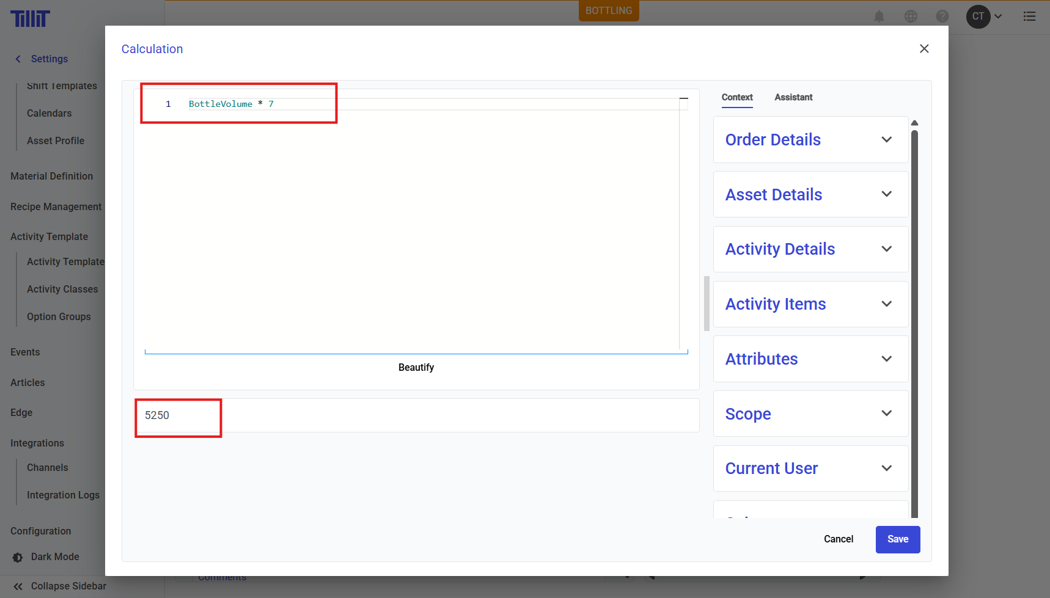Go back via Settings chevron arrow
1050x598 pixels.
click(x=18, y=59)
